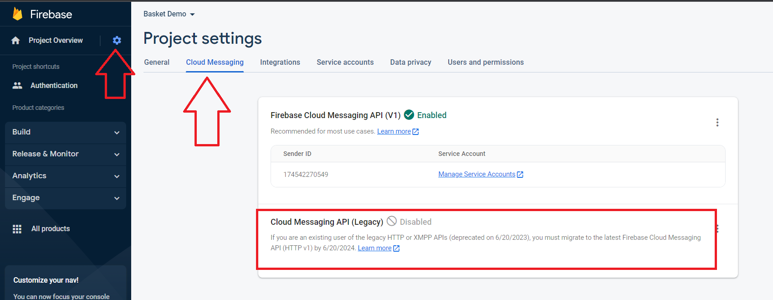The width and height of the screenshot is (773, 300).
Task: Open Authentication shortcut in sidebar
Action: click(54, 85)
